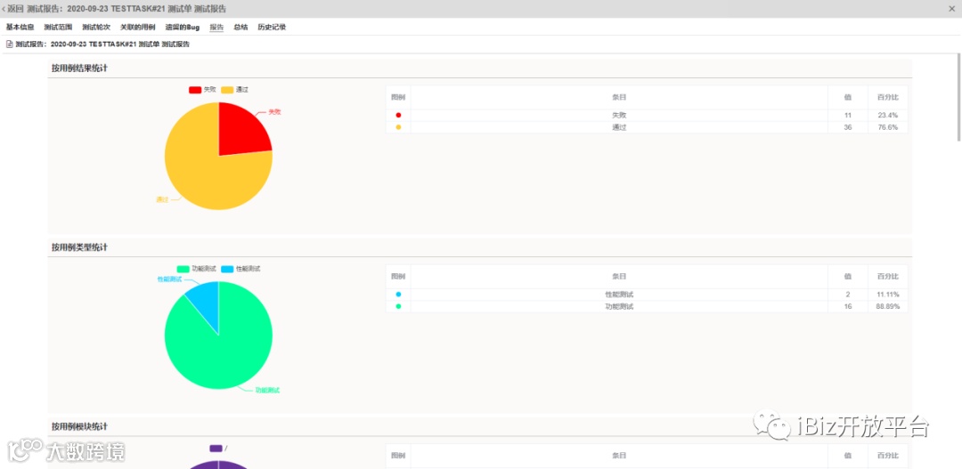The image size is (962, 469).
Task: Click the 通过 label beside result pie
Action: [163, 200]
